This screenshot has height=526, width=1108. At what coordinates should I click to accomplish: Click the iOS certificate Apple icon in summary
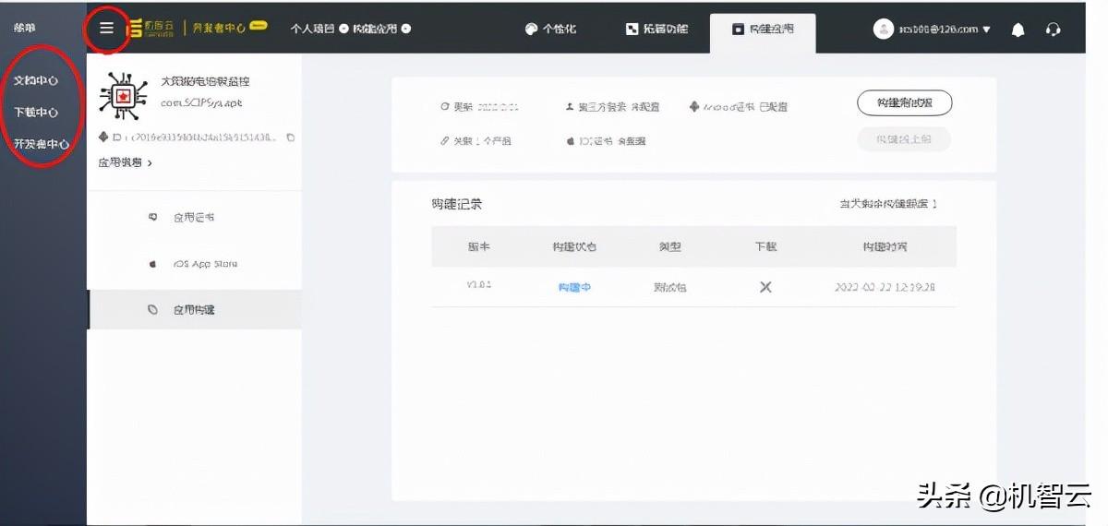pyautogui.click(x=572, y=141)
